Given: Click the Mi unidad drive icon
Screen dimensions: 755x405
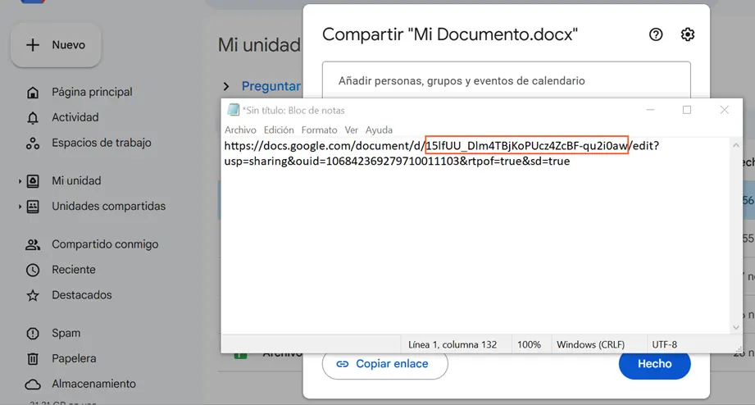Looking at the screenshot, I should (x=33, y=181).
